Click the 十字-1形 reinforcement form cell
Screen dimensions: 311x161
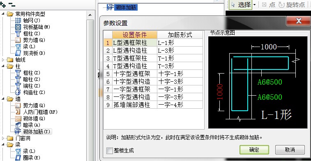(x=180, y=74)
